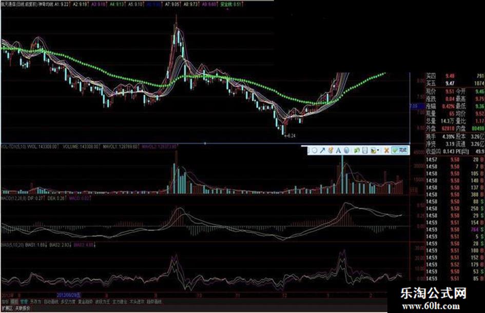Click the 净资 3.19 value

[x=450, y=144]
